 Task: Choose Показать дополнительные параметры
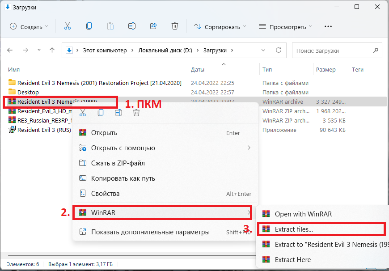[x=165, y=232]
